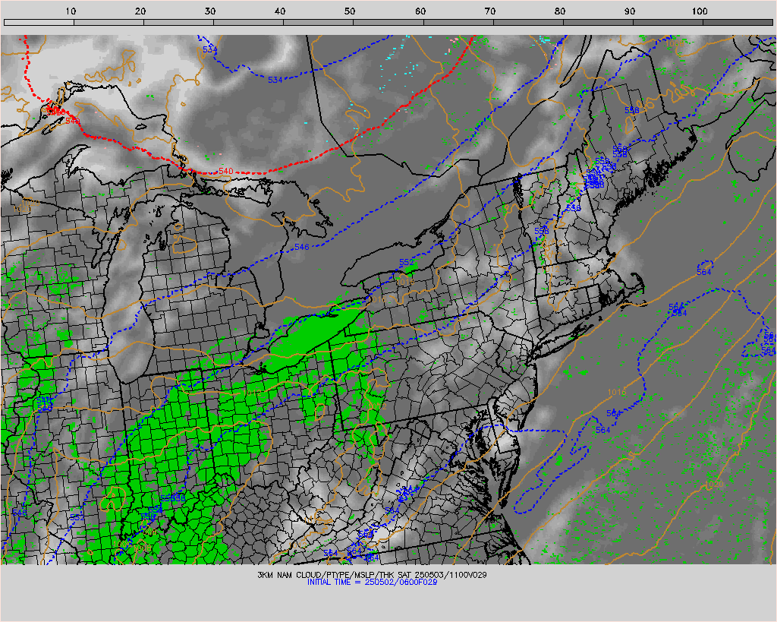Click the orange 1020 pressure label over the ocean

(x=713, y=484)
